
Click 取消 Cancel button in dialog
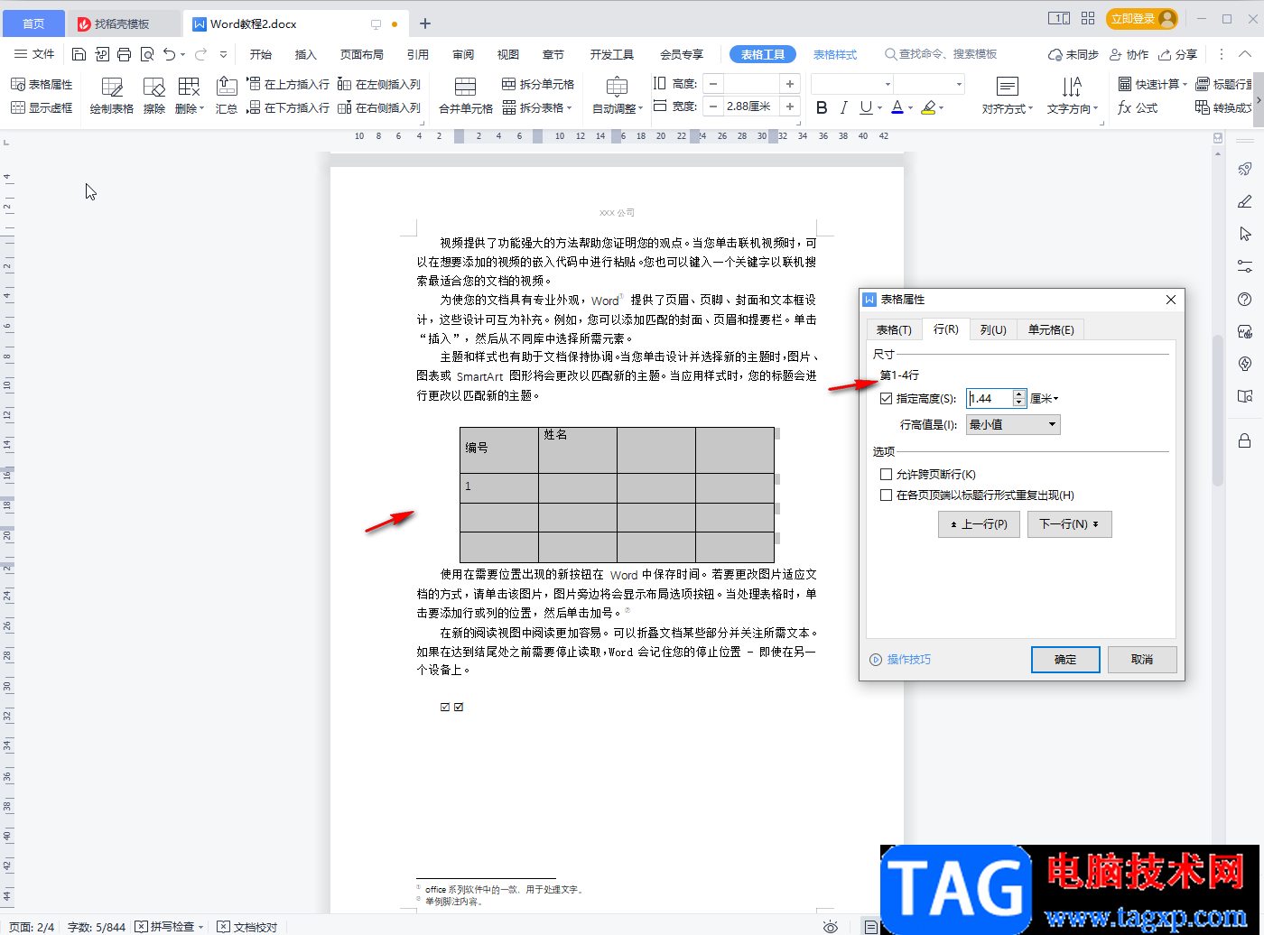point(1142,660)
